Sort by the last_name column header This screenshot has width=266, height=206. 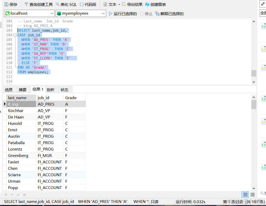click(21, 98)
